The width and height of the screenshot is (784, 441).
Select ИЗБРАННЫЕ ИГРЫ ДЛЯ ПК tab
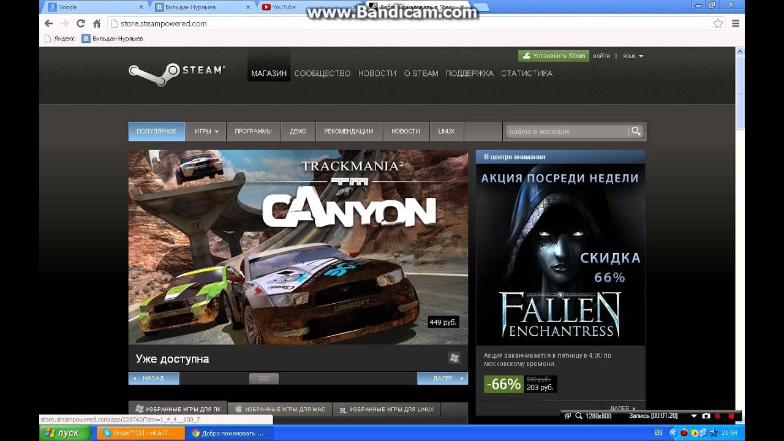click(x=178, y=409)
